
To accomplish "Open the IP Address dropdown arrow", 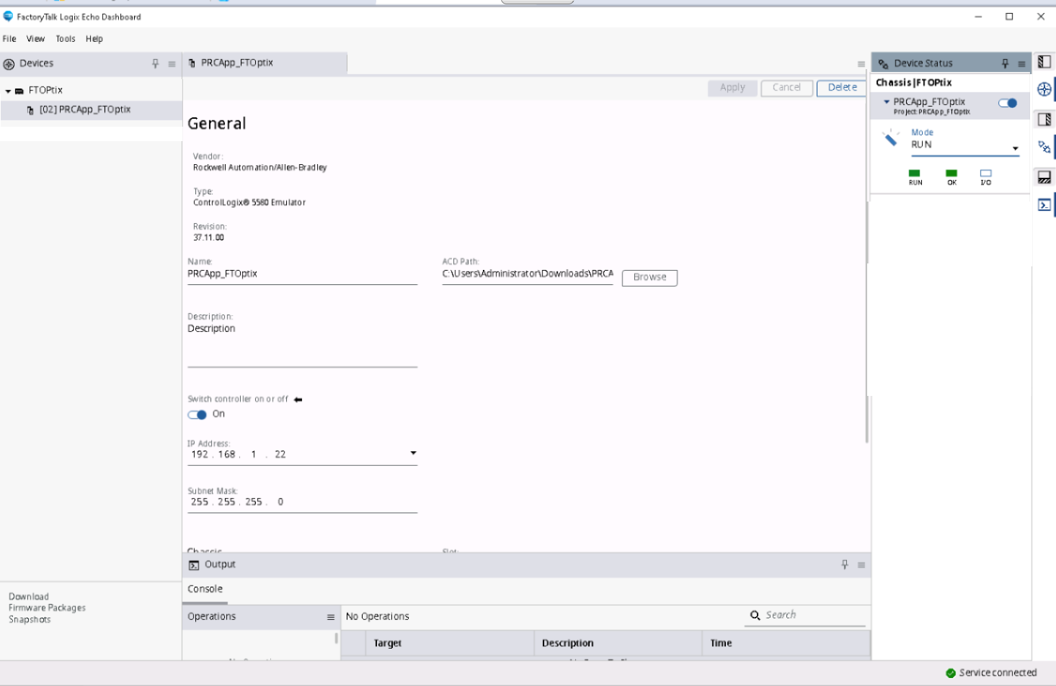I will (413, 453).
